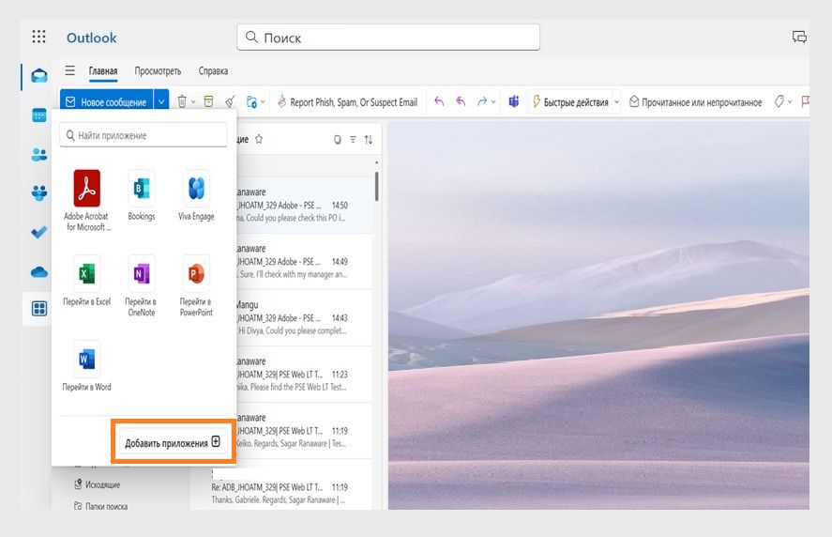Select the Главная tab

(x=103, y=71)
